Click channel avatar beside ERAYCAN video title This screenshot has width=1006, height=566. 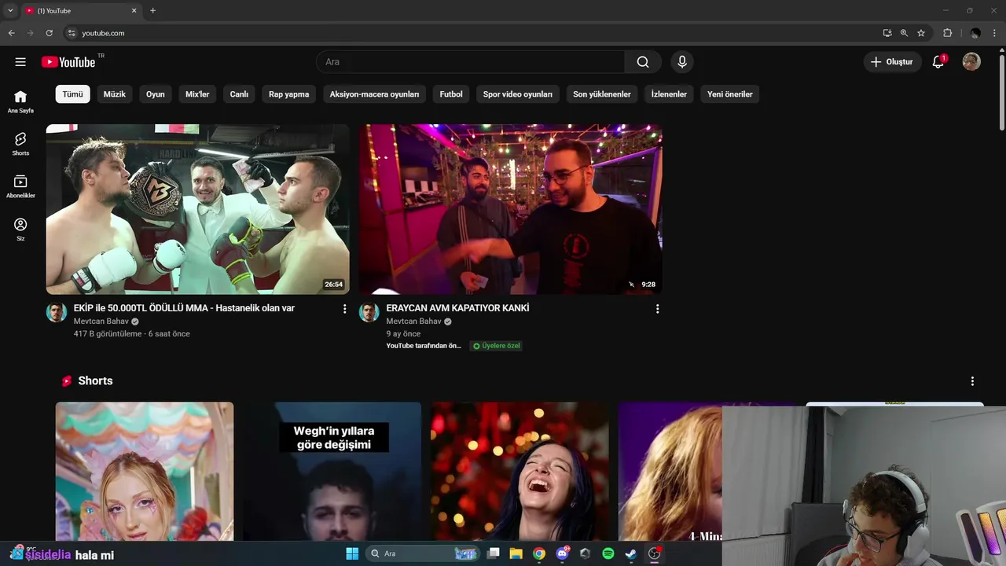coord(369,312)
